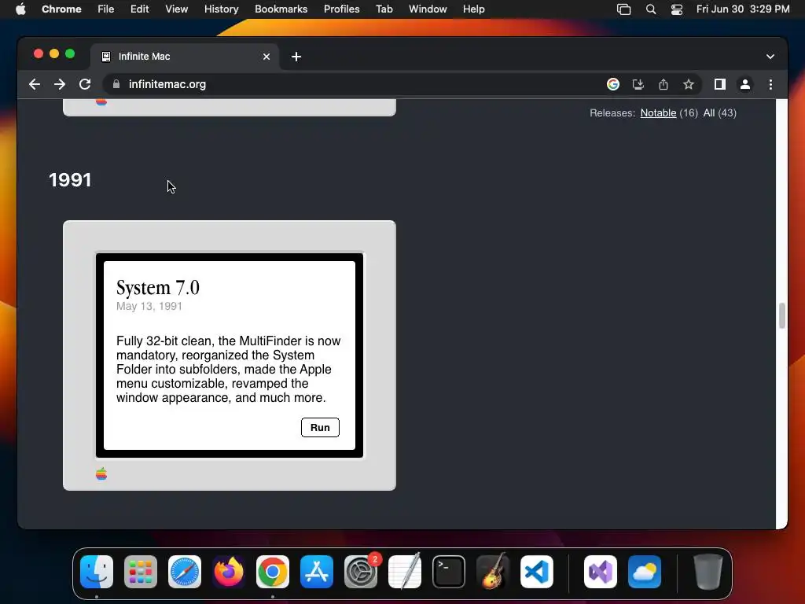This screenshot has width=805, height=604.
Task: Open Visual Studio Code from the Dock
Action: [x=537, y=572]
